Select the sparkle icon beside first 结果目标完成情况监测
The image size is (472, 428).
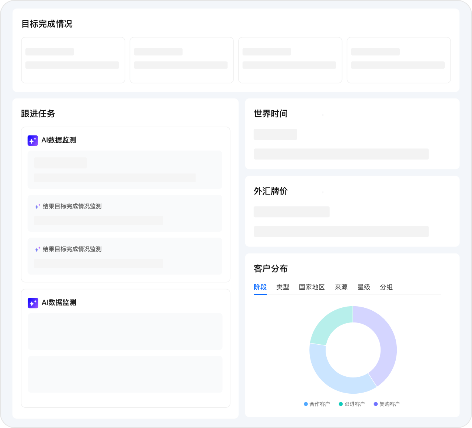(x=37, y=206)
